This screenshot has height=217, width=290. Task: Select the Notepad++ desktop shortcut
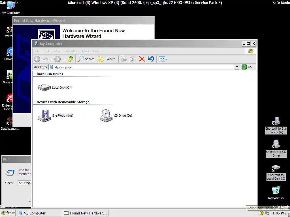pyautogui.click(x=8, y=77)
